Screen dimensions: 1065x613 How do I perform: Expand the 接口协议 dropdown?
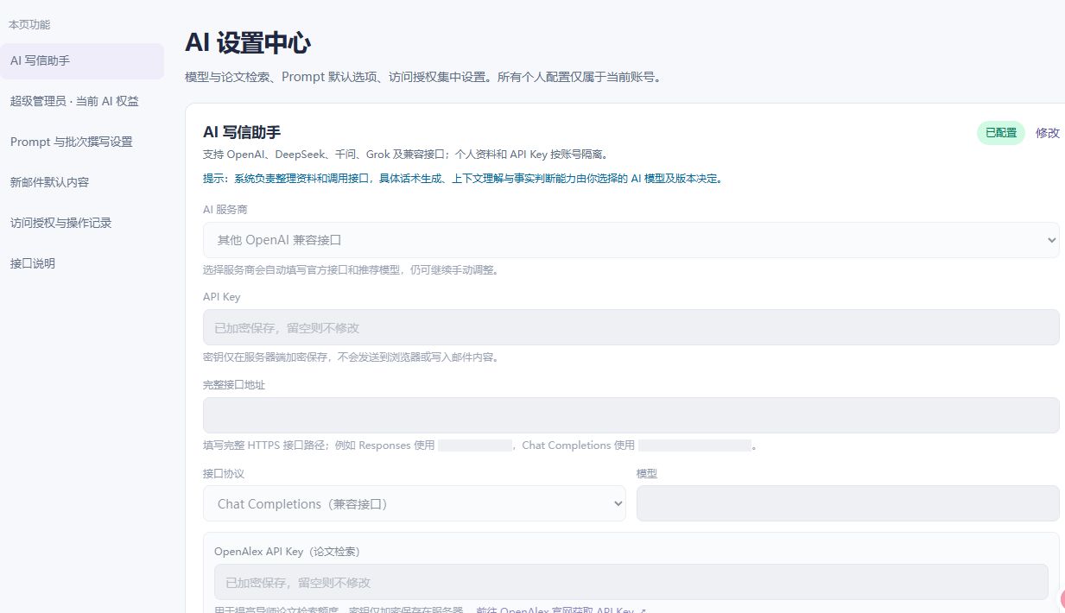tap(415, 503)
